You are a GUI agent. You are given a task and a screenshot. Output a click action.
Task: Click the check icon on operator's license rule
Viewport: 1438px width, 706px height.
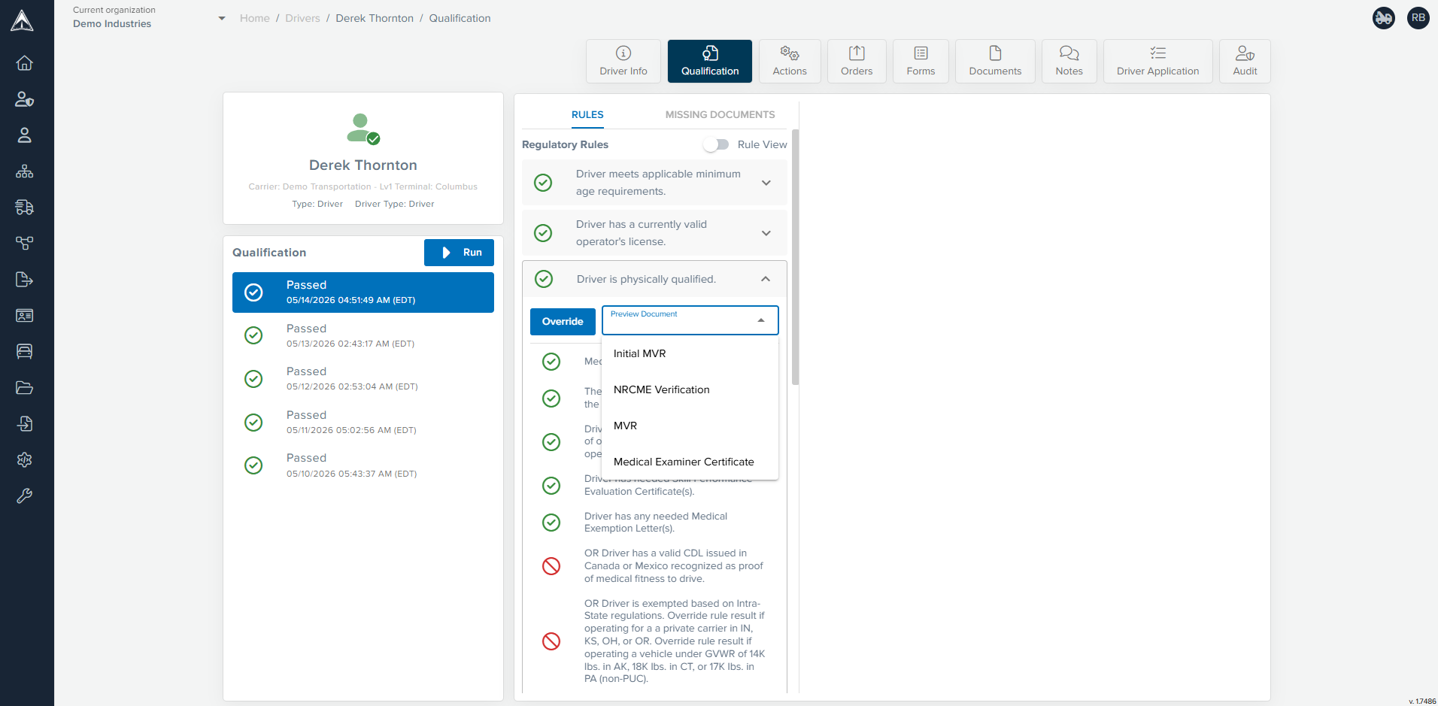(x=543, y=233)
